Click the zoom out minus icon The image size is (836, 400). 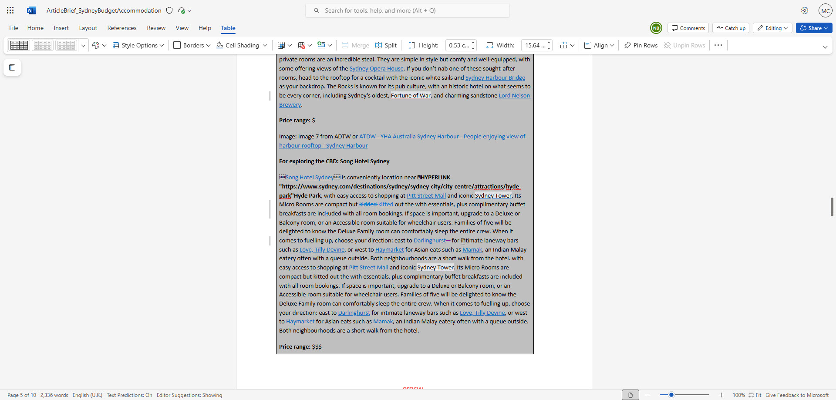[648, 395]
